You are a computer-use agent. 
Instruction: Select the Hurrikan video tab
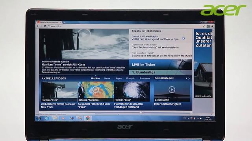[x=95, y=78]
